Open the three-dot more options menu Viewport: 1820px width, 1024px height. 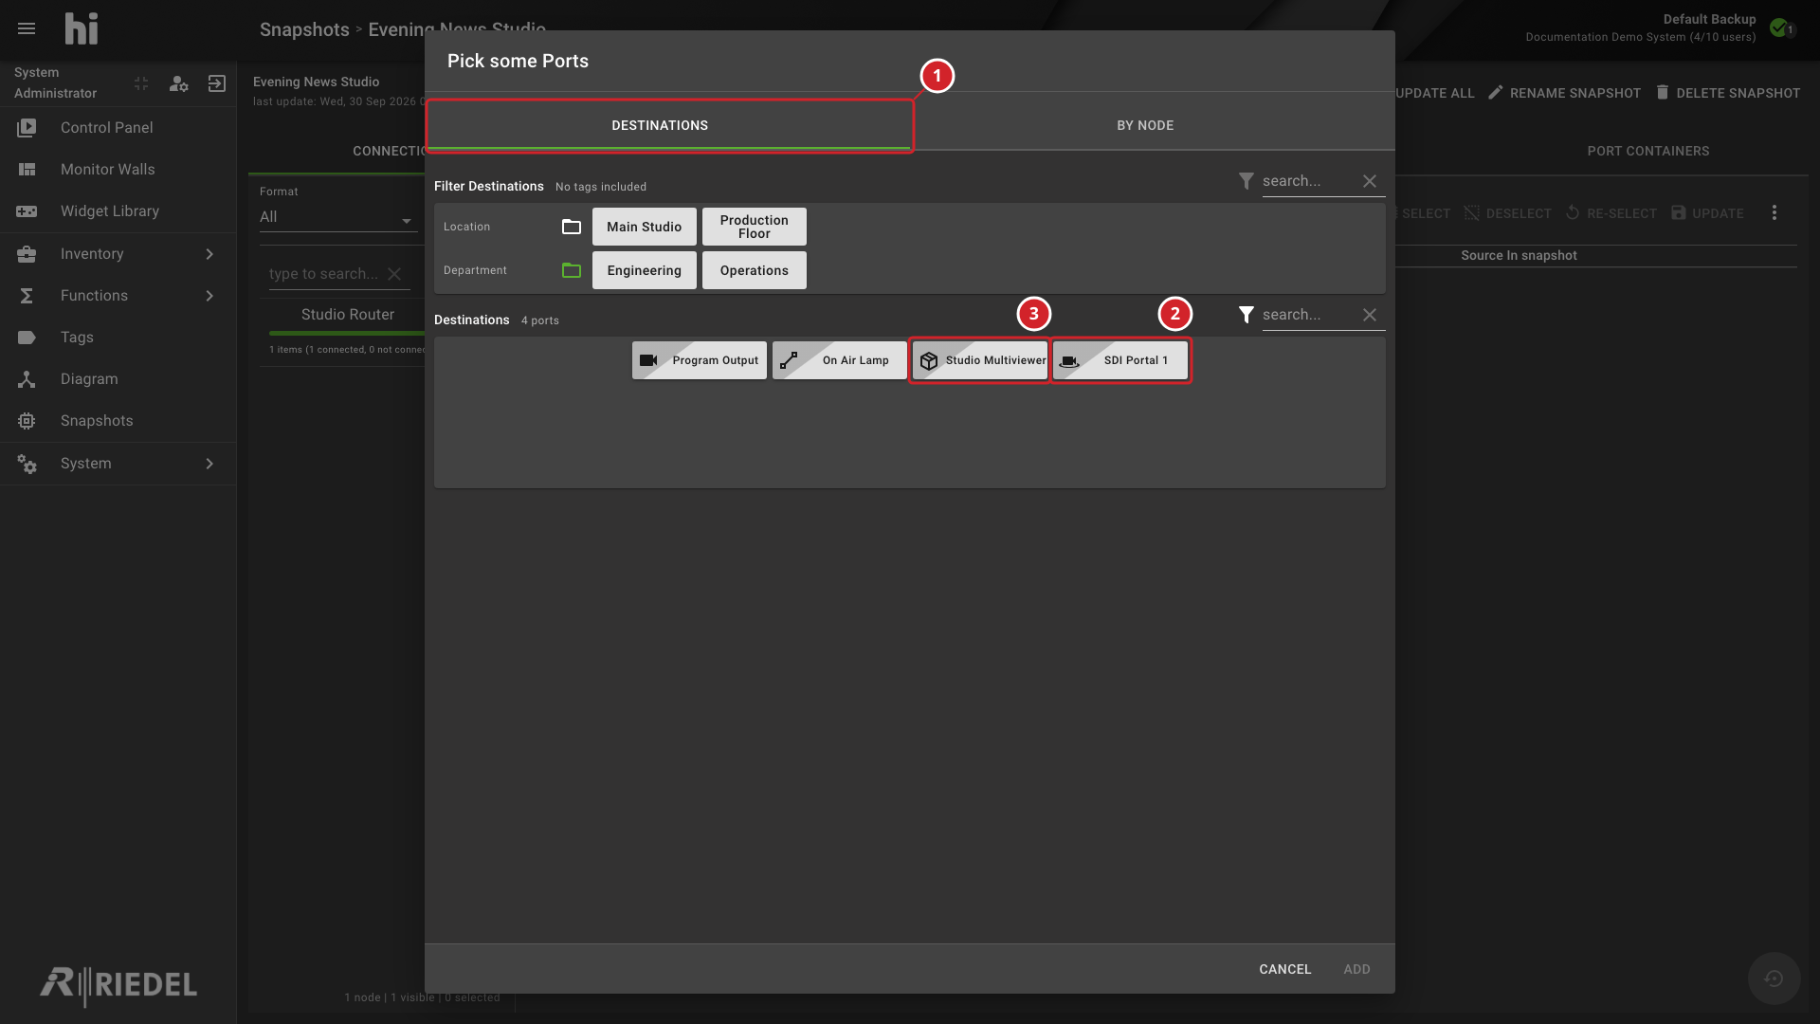tap(1774, 213)
